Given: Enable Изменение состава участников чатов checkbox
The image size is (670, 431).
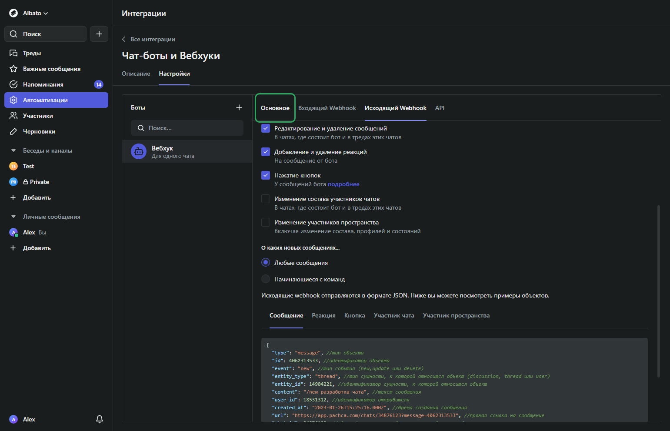Looking at the screenshot, I should tap(266, 199).
